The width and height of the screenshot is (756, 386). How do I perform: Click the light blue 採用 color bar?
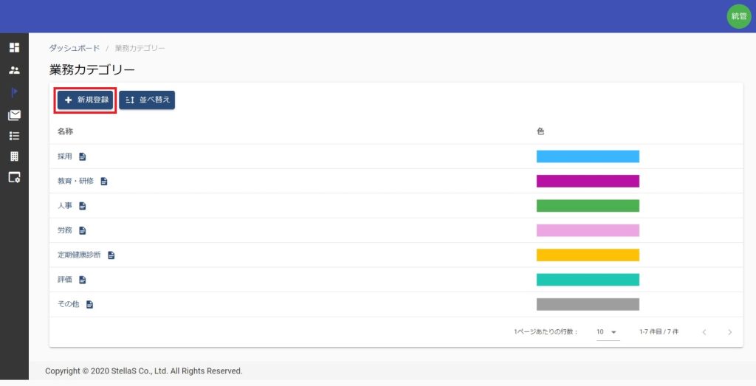point(588,156)
